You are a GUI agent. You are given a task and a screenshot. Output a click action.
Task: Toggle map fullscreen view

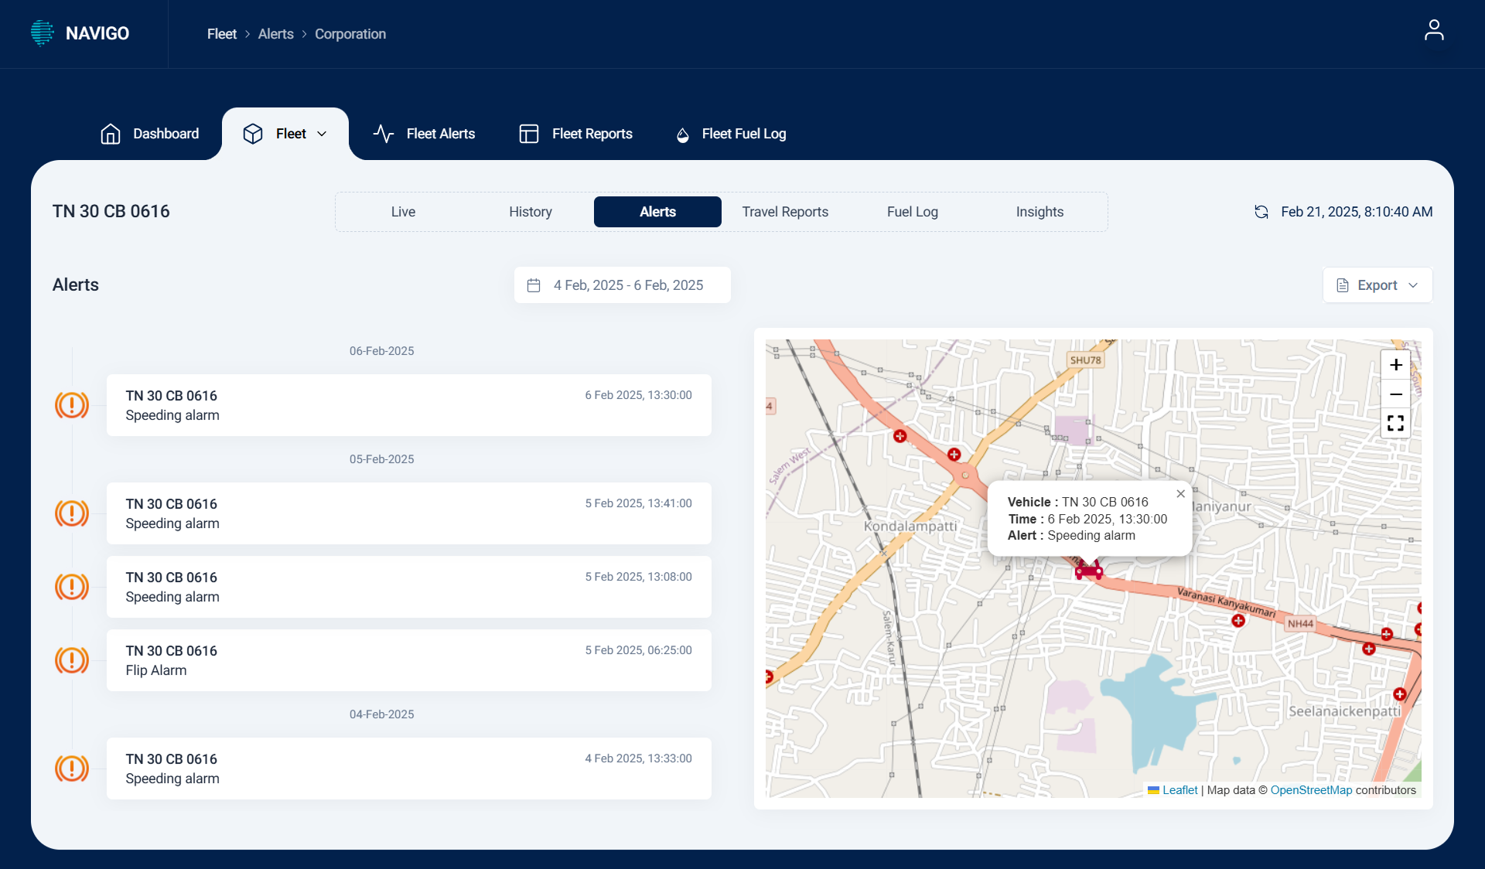[x=1395, y=423]
